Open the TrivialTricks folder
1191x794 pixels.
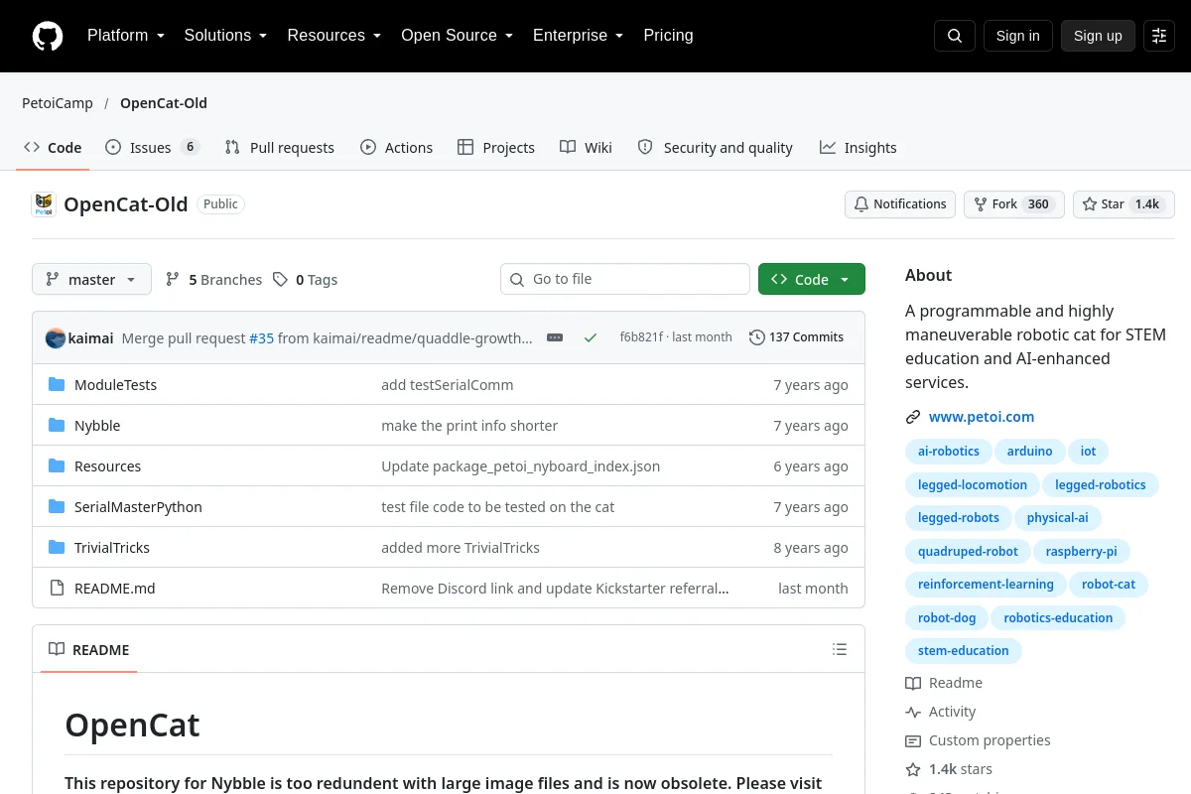(112, 548)
